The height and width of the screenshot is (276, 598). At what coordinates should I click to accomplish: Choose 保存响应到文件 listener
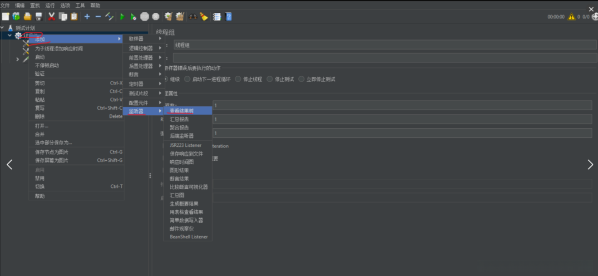tap(188, 154)
